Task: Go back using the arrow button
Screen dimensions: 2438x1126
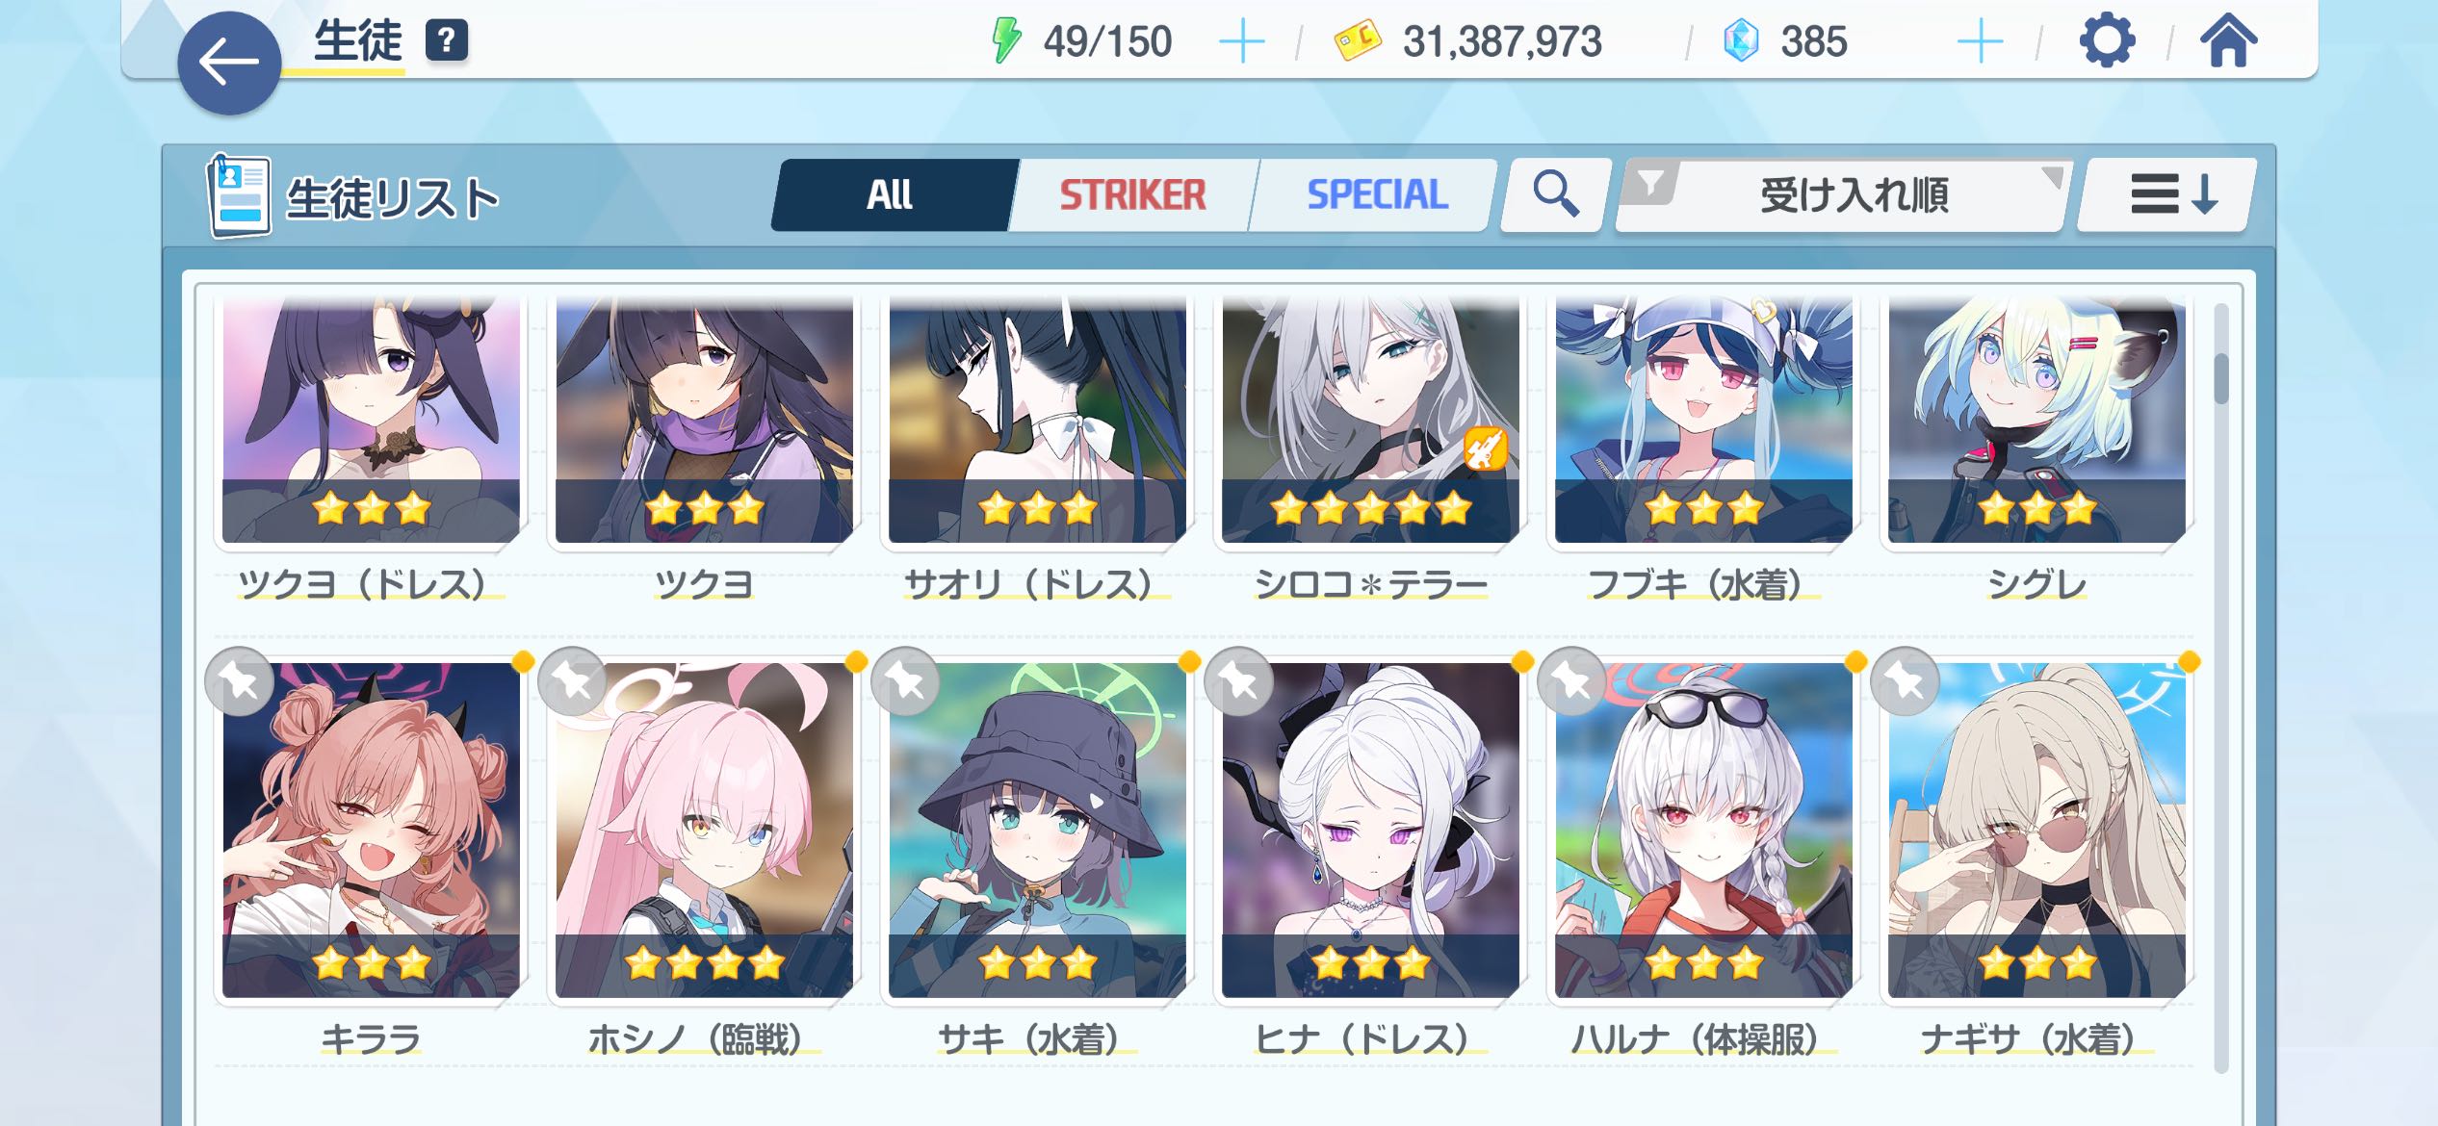Action: pos(229,64)
